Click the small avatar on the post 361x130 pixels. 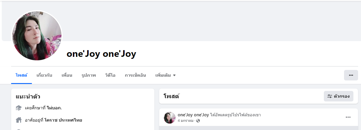(x=170, y=117)
